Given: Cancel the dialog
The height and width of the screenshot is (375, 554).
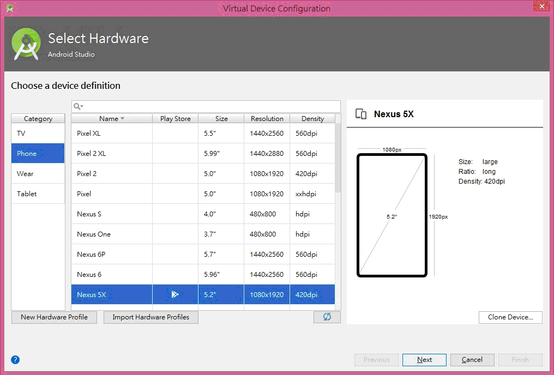Looking at the screenshot, I should click(x=472, y=359).
